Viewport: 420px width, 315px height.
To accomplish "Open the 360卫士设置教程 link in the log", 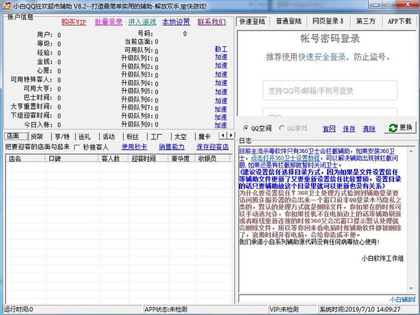I will pyautogui.click(x=285, y=158).
